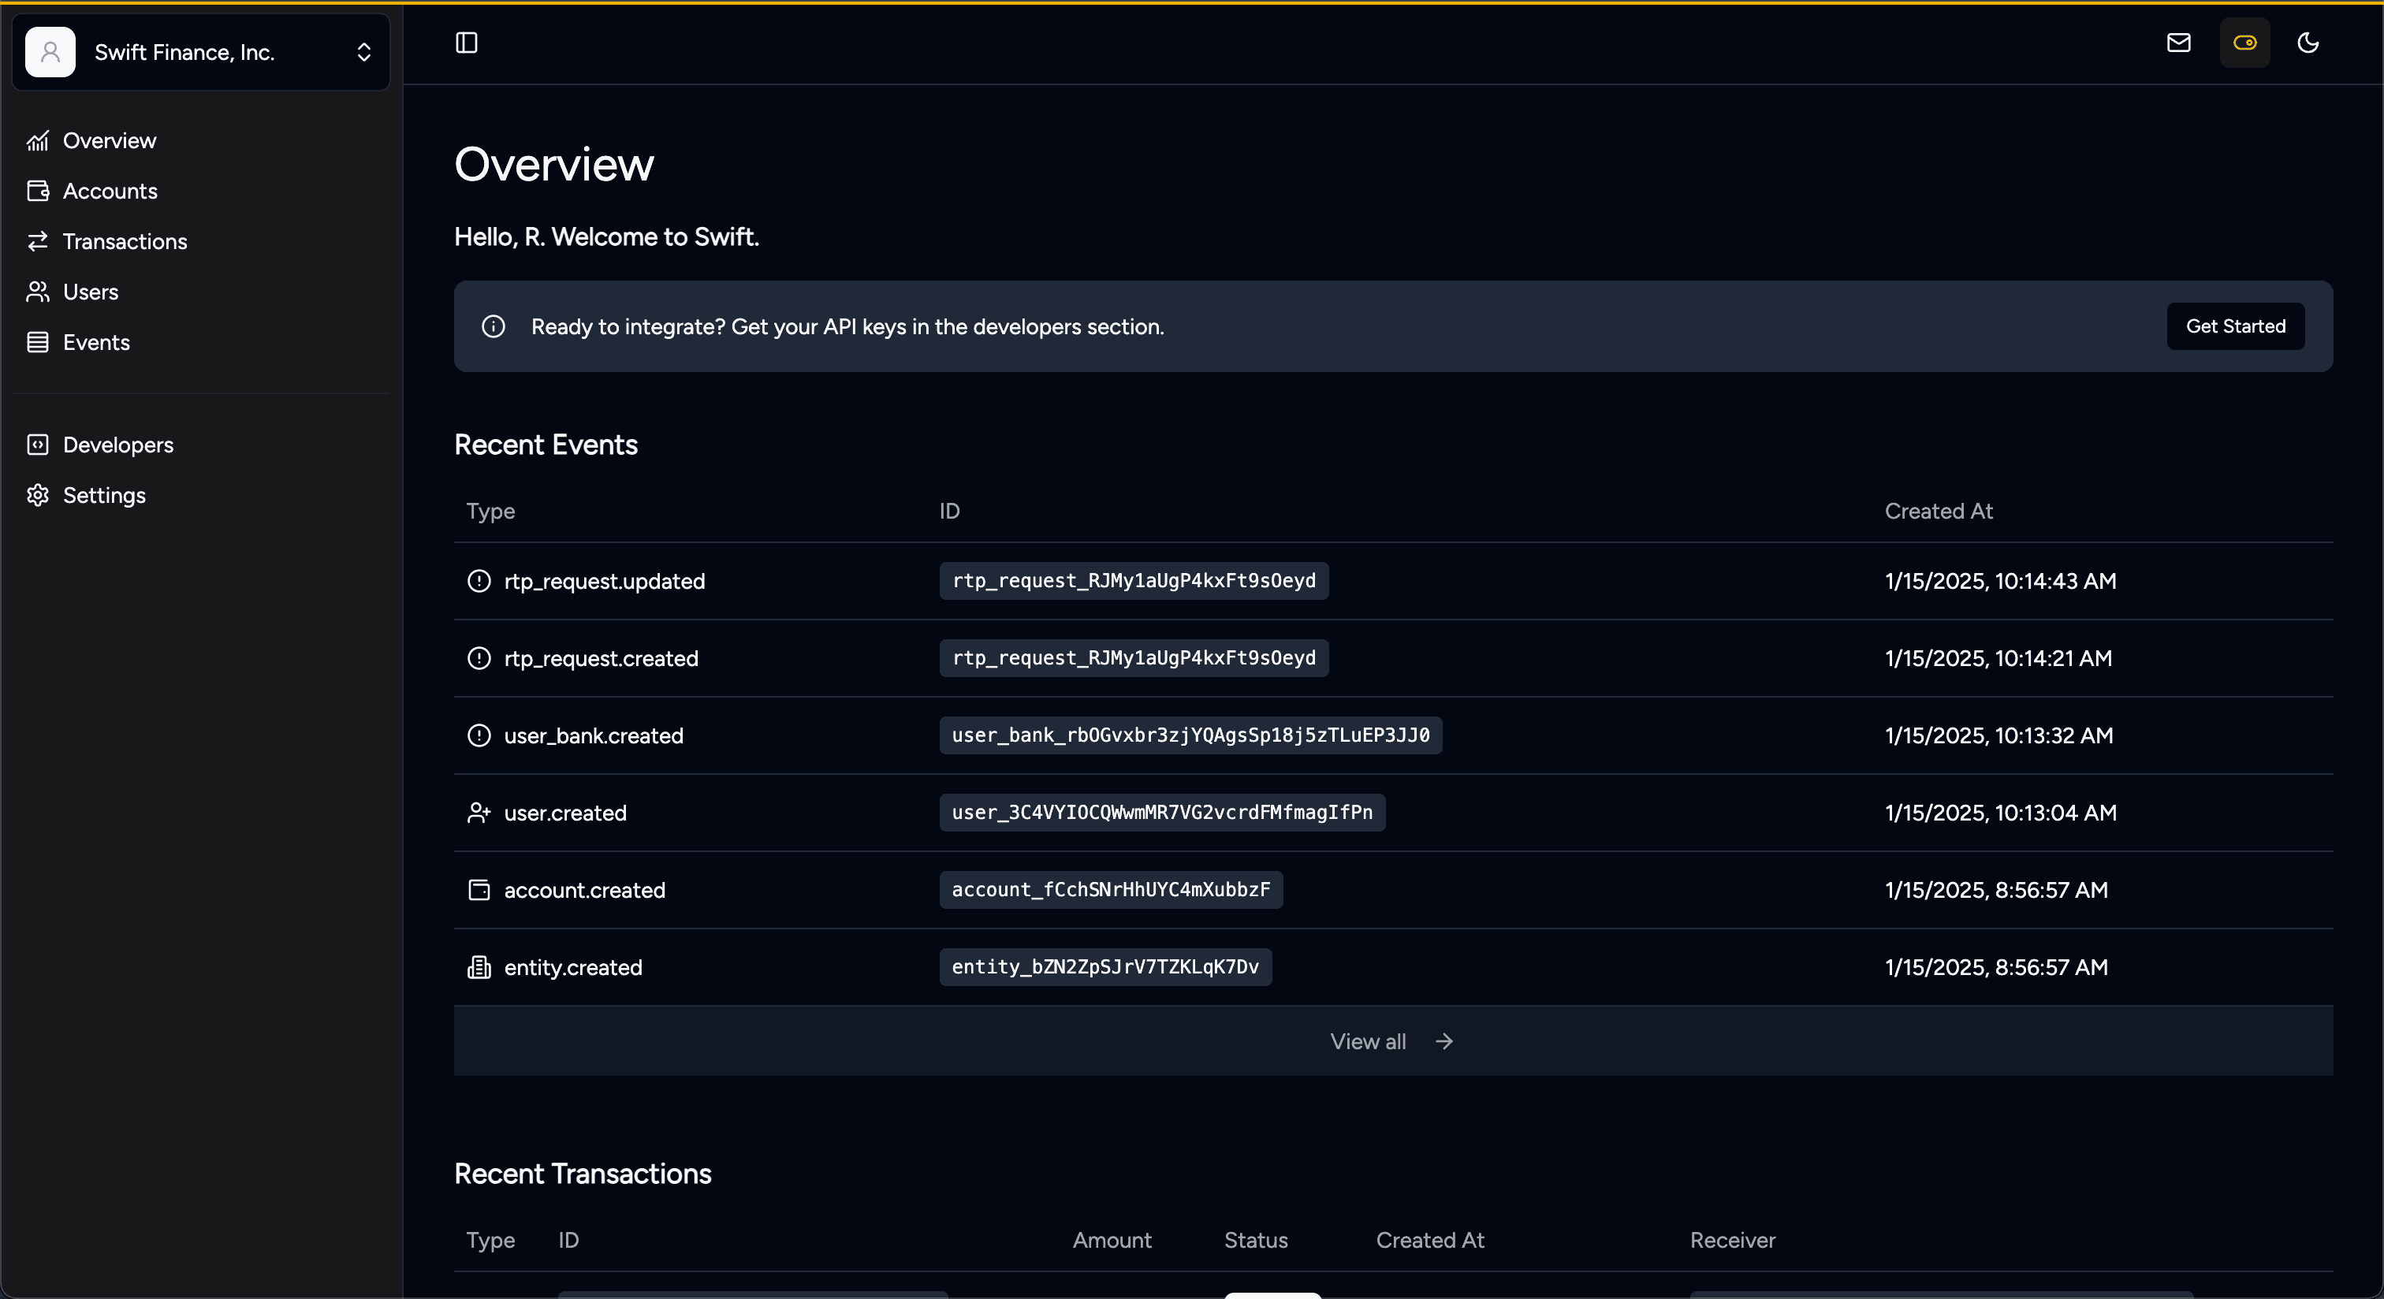Click the Transactions arrows icon
Viewport: 2384px width, 1299px height.
pos(38,241)
